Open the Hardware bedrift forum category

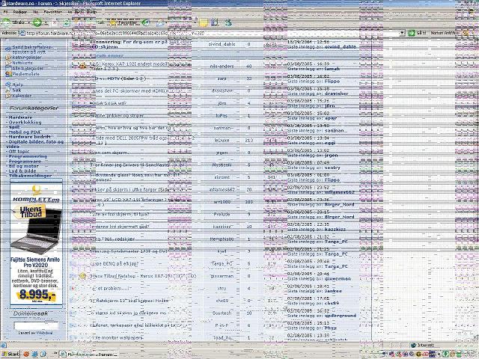coord(29,137)
